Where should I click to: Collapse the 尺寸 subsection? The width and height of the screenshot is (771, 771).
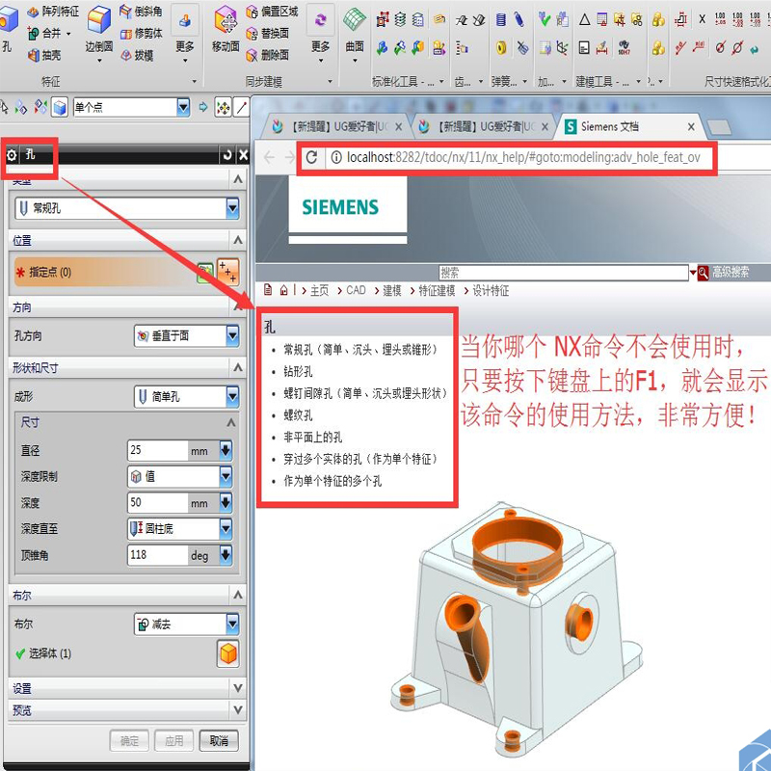230,422
